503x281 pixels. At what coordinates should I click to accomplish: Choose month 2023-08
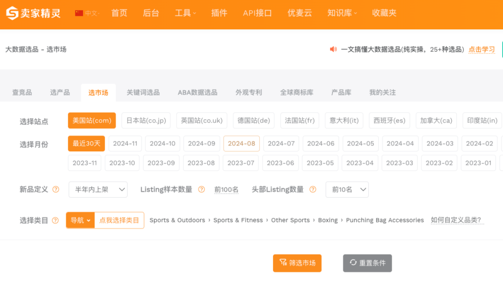tap(201, 163)
